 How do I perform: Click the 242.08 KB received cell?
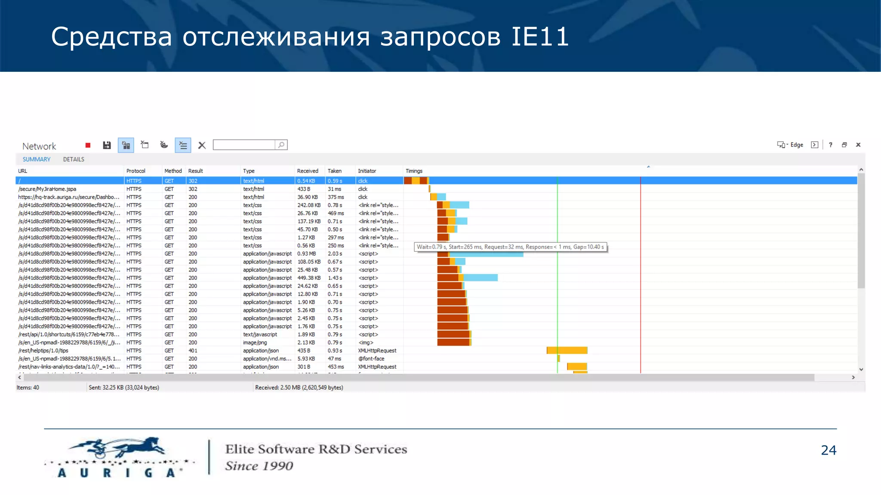pos(309,205)
